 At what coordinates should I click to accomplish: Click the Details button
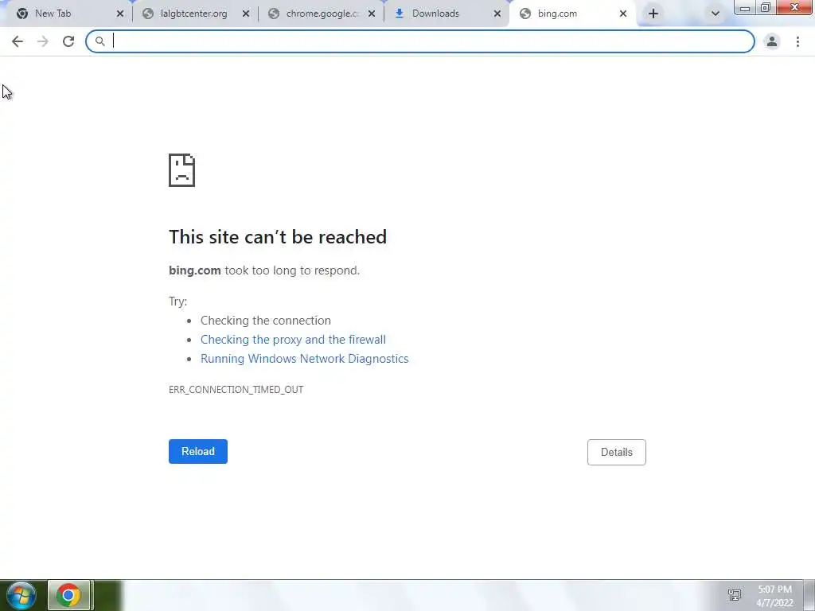pyautogui.click(x=617, y=452)
